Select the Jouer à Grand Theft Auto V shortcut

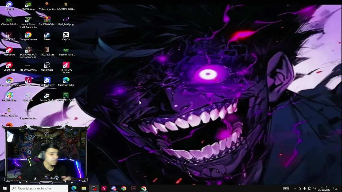(28, 23)
